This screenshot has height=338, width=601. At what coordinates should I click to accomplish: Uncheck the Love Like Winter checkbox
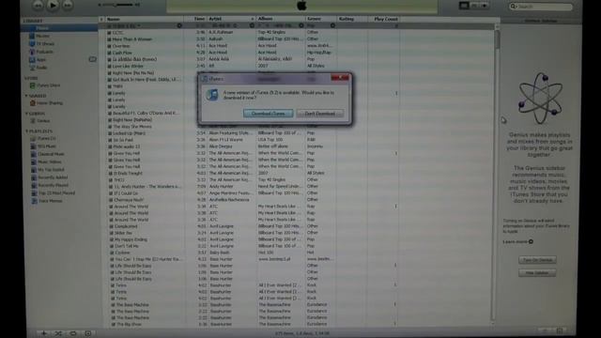pos(109,66)
